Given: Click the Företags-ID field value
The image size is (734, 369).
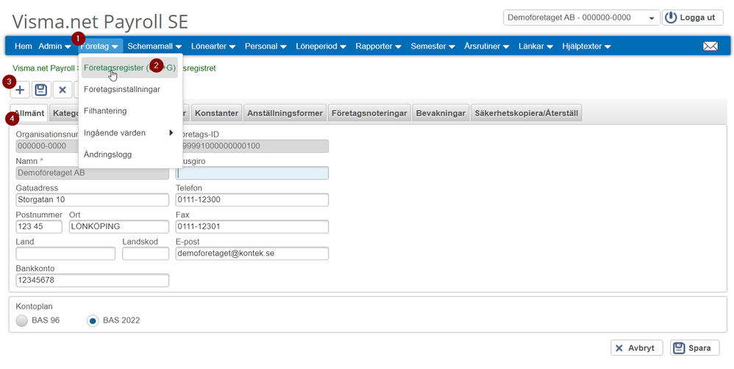Looking at the screenshot, I should [x=255, y=146].
